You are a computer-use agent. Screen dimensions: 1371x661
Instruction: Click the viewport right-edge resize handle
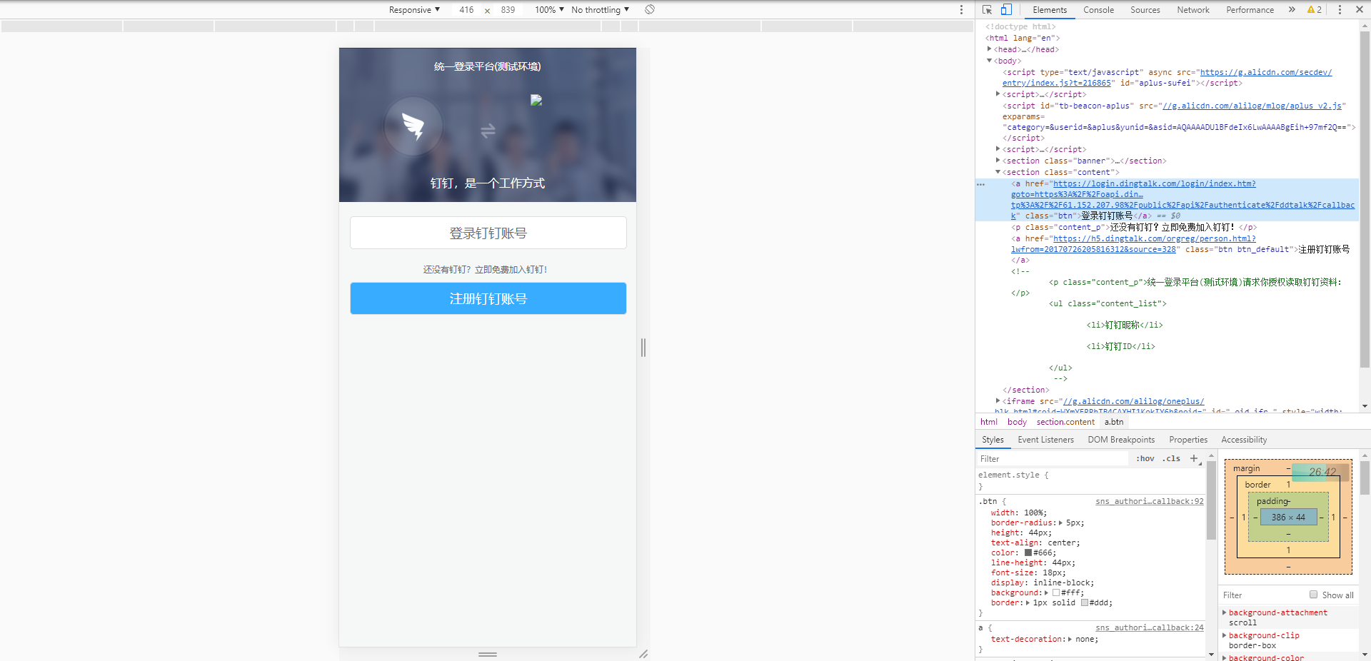(x=643, y=348)
